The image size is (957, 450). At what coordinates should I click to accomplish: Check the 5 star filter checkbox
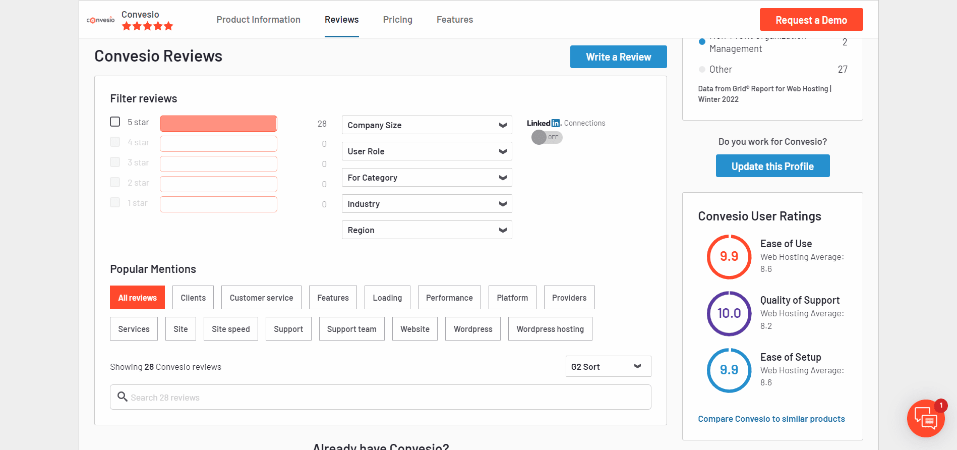point(115,122)
